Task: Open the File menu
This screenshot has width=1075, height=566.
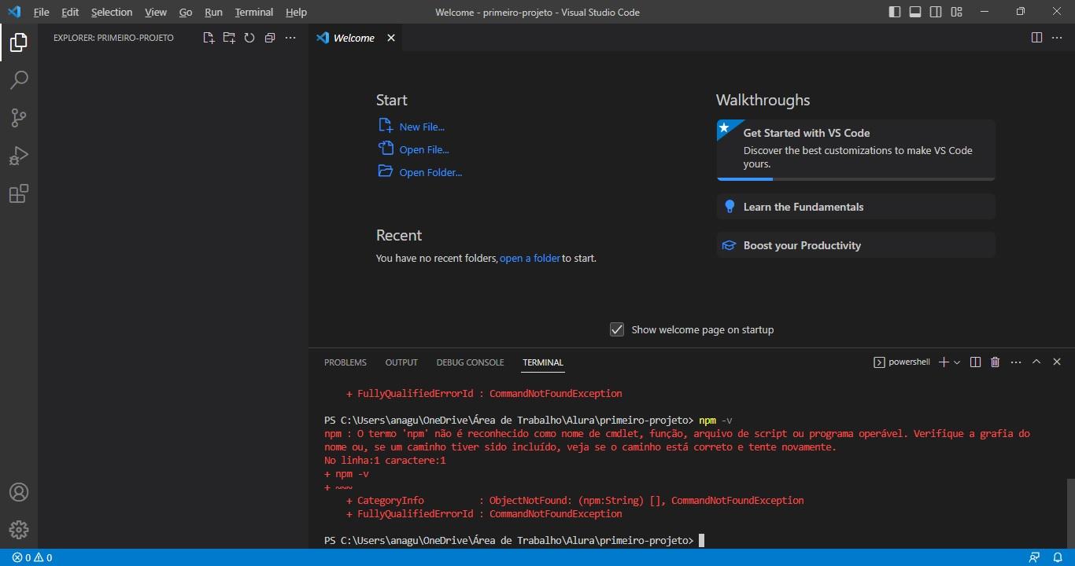Action: click(41, 12)
